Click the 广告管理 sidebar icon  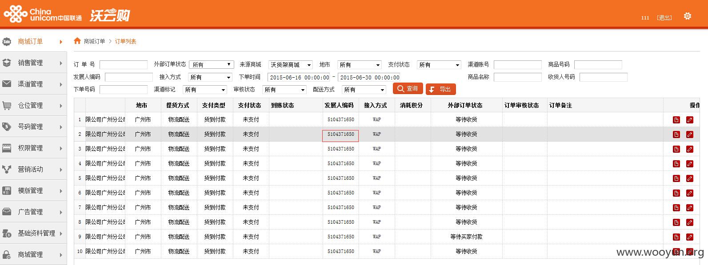pyautogui.click(x=7, y=212)
